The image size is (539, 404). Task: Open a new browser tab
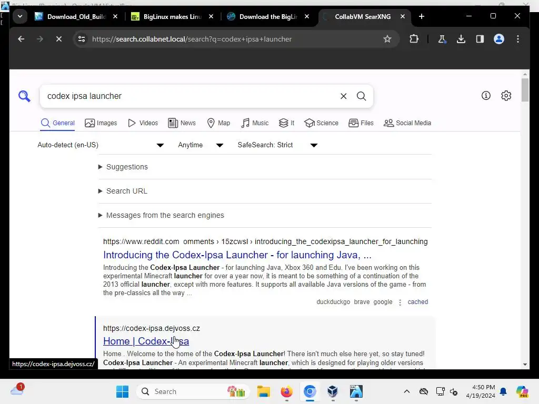click(422, 16)
